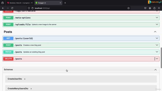Screen dimensions: 162x91
Task: Expand the POST /uploads/file endpoint chevron
Action: coord(157,24)
